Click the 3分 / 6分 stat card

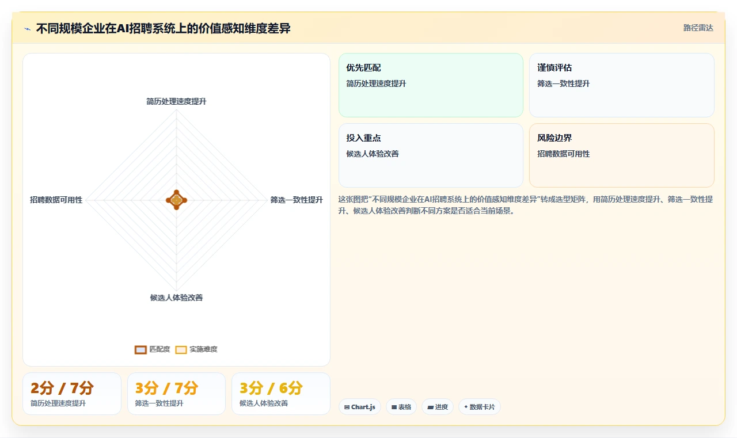[x=281, y=394]
